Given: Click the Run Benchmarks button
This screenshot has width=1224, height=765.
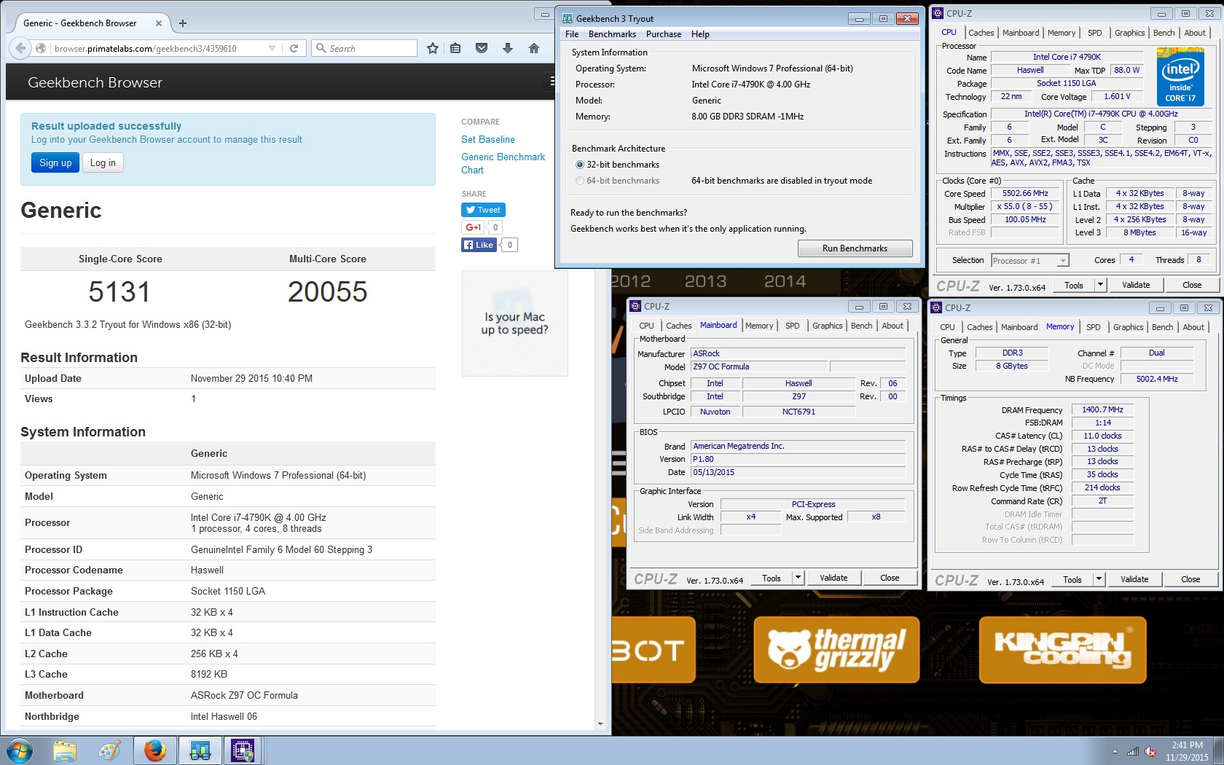Looking at the screenshot, I should point(855,248).
